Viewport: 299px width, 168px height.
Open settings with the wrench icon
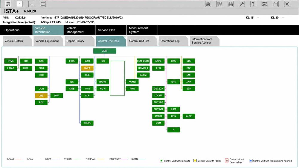click(242, 4)
